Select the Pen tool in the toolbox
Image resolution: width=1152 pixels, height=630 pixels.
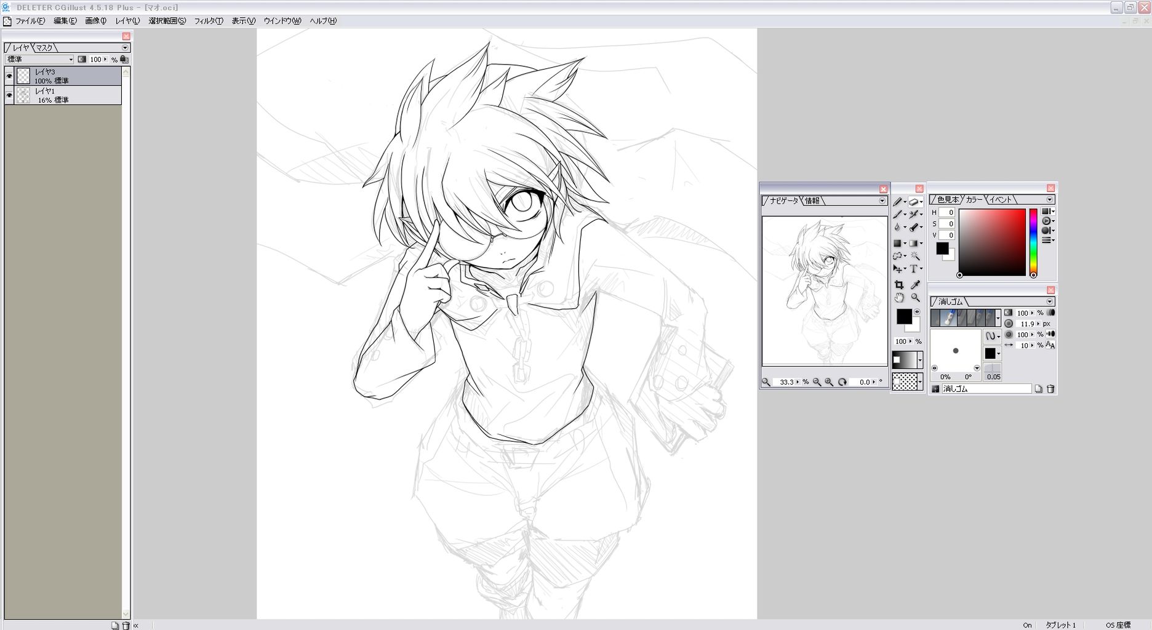(897, 202)
